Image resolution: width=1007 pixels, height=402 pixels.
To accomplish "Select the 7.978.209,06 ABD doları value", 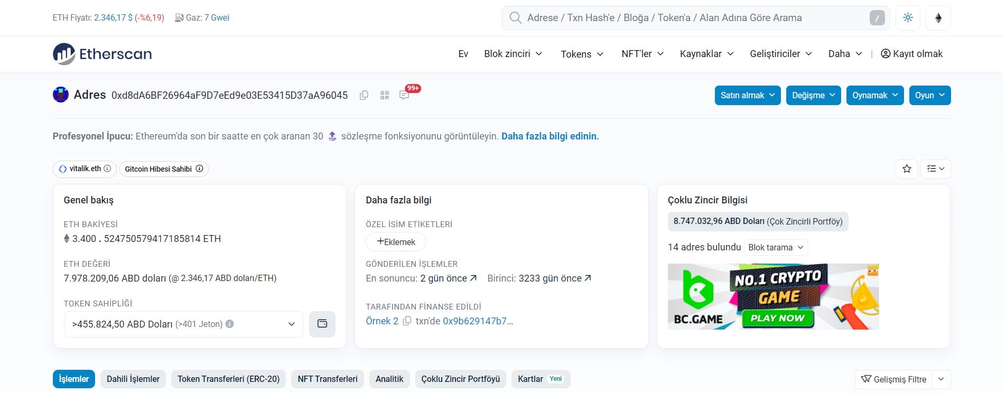I will click(x=115, y=278).
